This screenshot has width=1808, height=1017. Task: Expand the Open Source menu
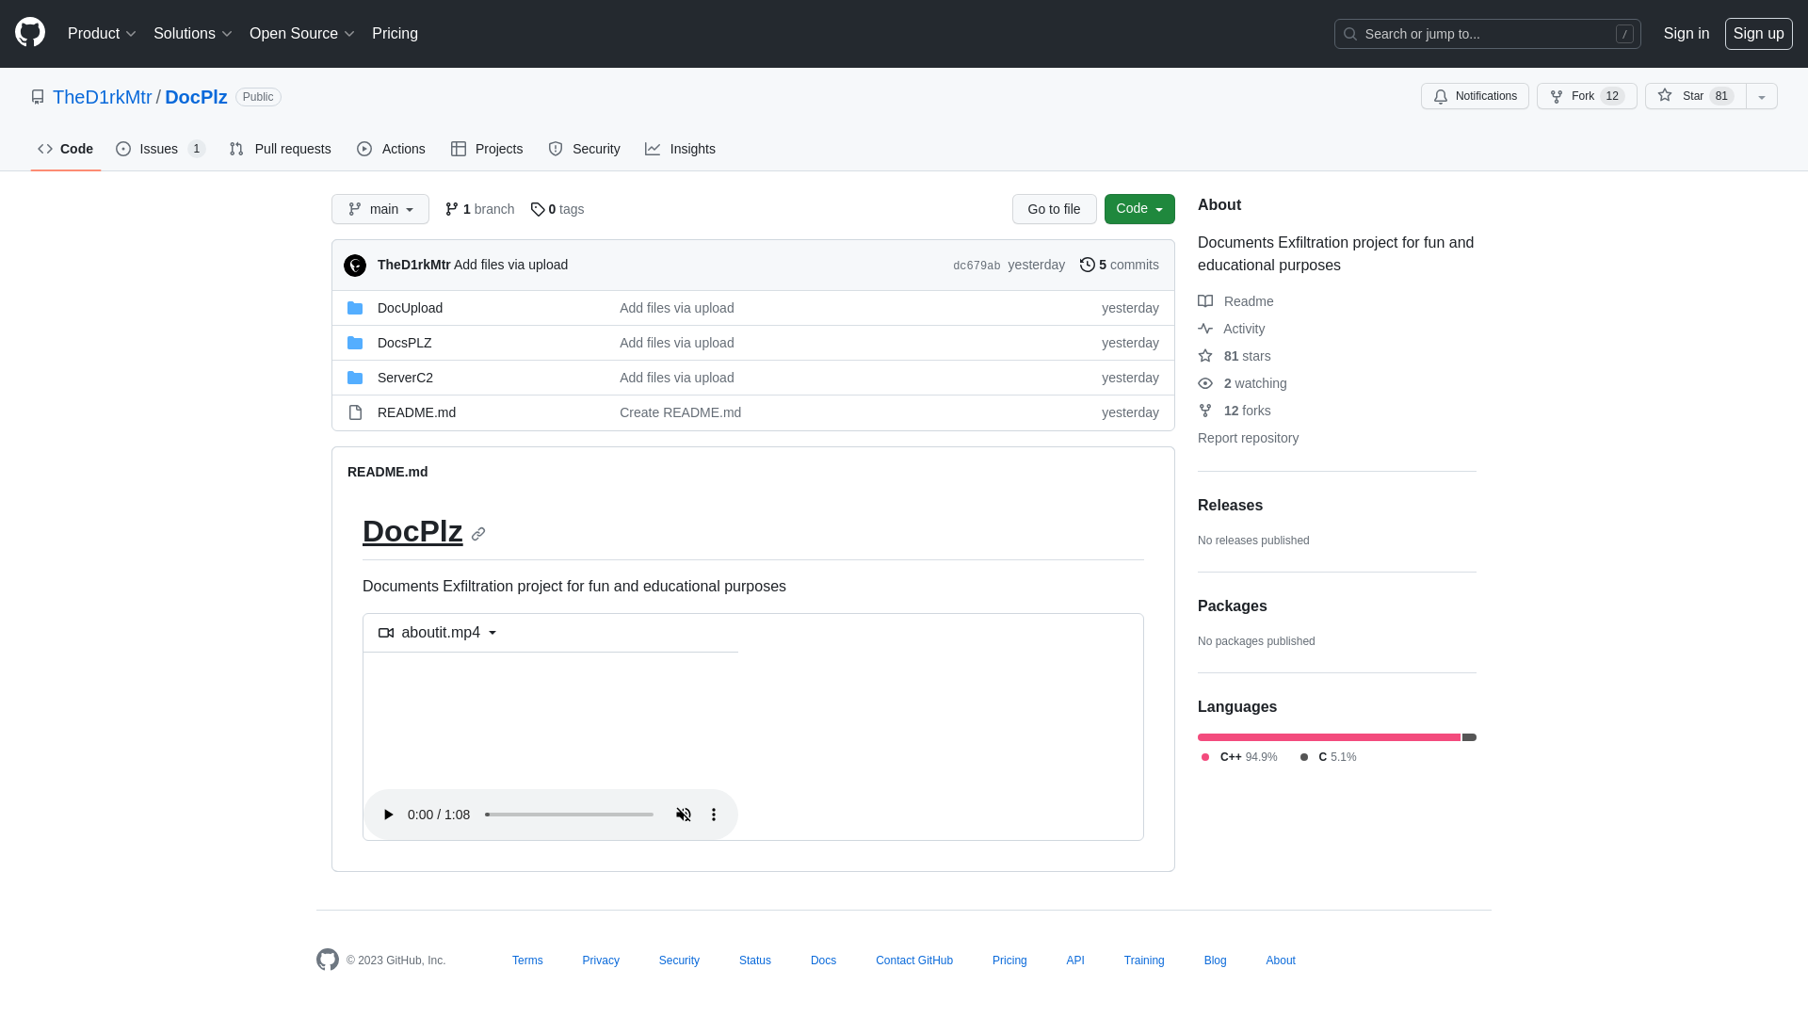coord(301,34)
